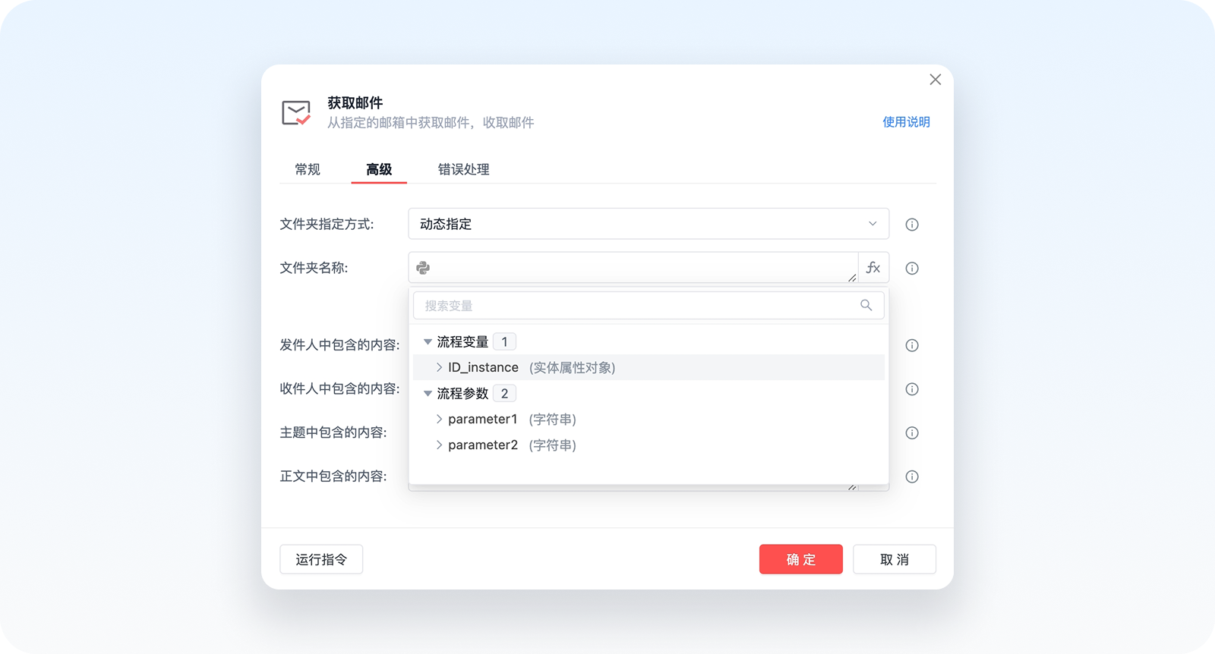Collapse the 流程参数 group

[428, 394]
